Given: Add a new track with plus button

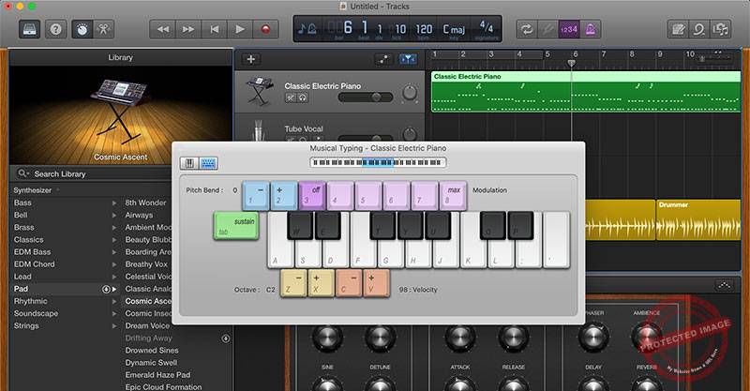Looking at the screenshot, I should point(250,59).
